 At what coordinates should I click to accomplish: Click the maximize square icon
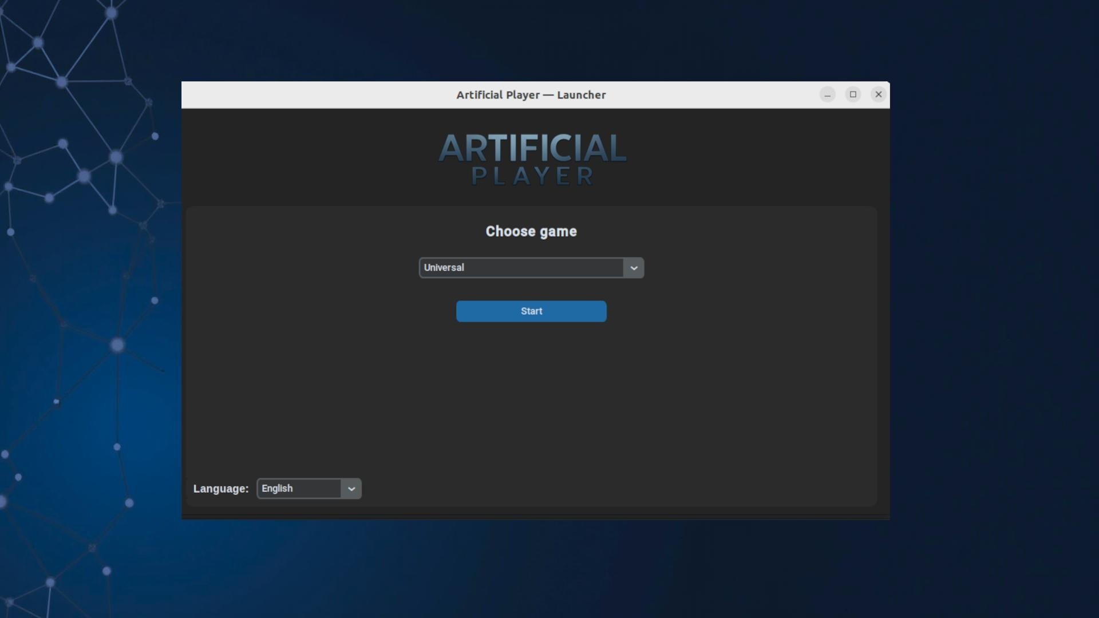(853, 94)
